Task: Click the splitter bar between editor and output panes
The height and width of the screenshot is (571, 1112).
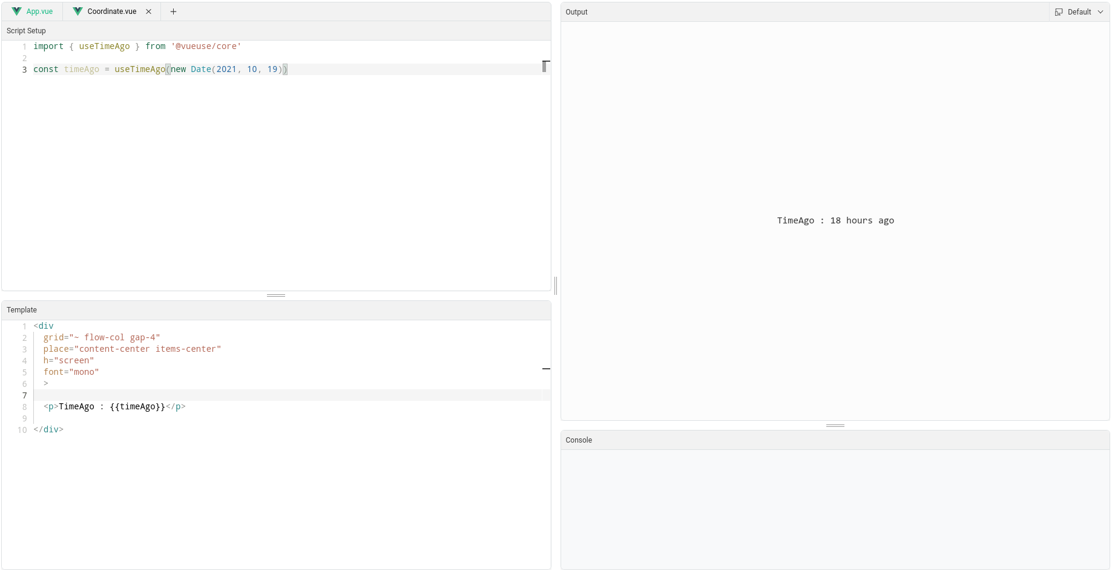Action: pyautogui.click(x=555, y=285)
